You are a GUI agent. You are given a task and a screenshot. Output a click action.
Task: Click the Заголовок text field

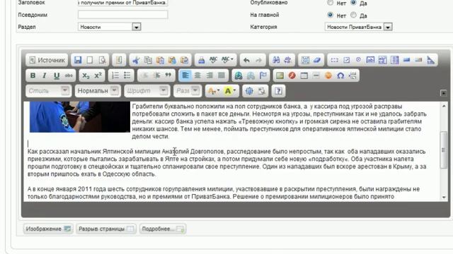click(122, 3)
